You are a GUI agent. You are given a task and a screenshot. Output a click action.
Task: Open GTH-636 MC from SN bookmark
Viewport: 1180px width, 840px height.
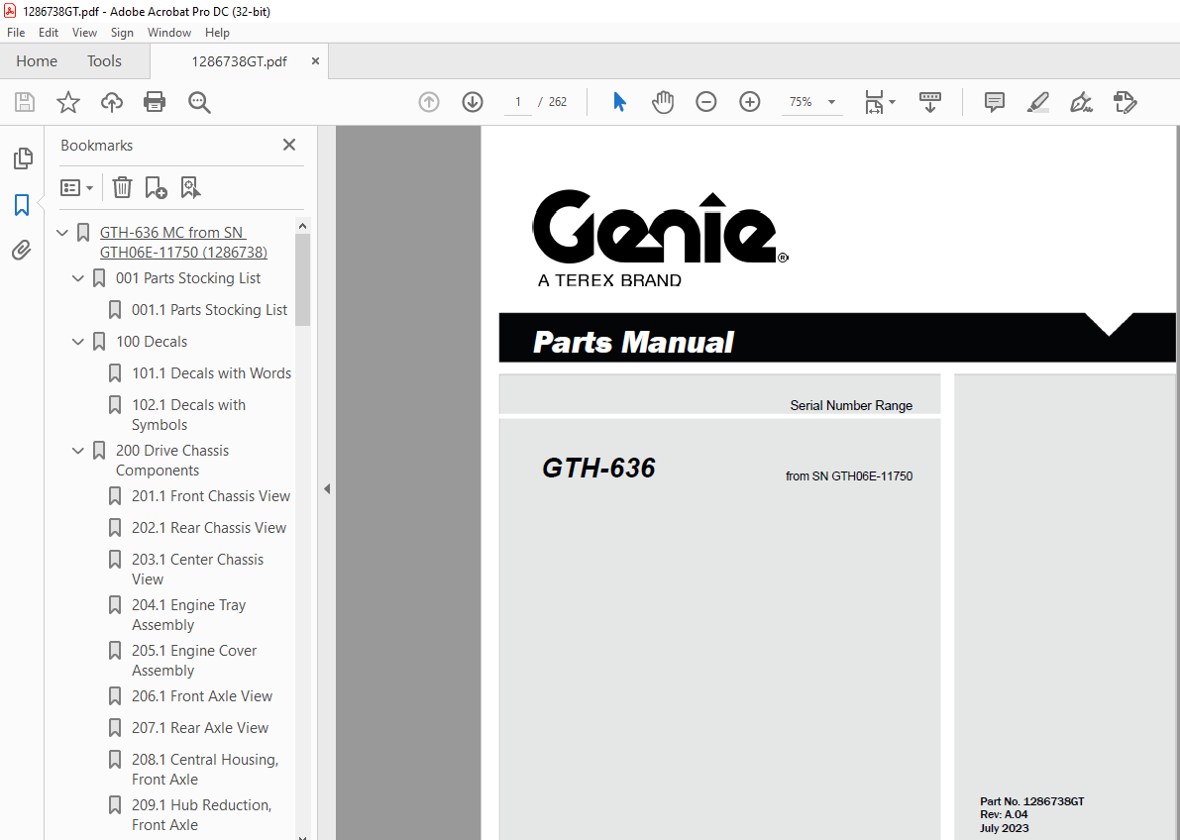[183, 243]
